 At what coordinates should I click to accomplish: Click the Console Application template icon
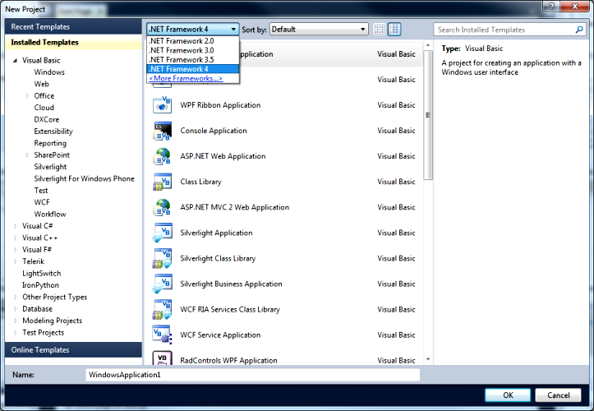162,131
